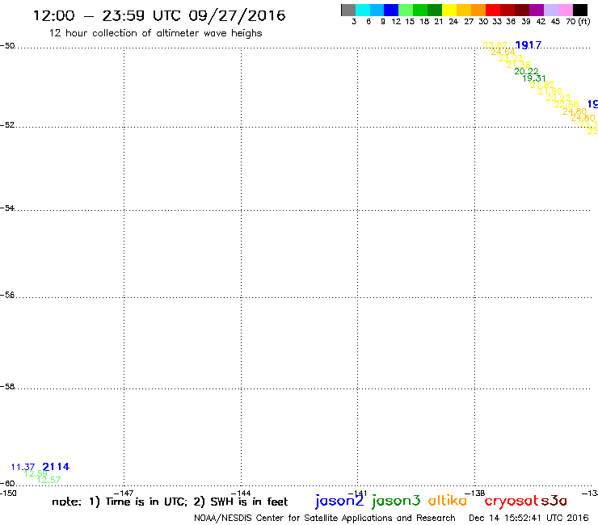Click the longitude axis label -150
The width and height of the screenshot is (598, 525).
click(x=8, y=493)
